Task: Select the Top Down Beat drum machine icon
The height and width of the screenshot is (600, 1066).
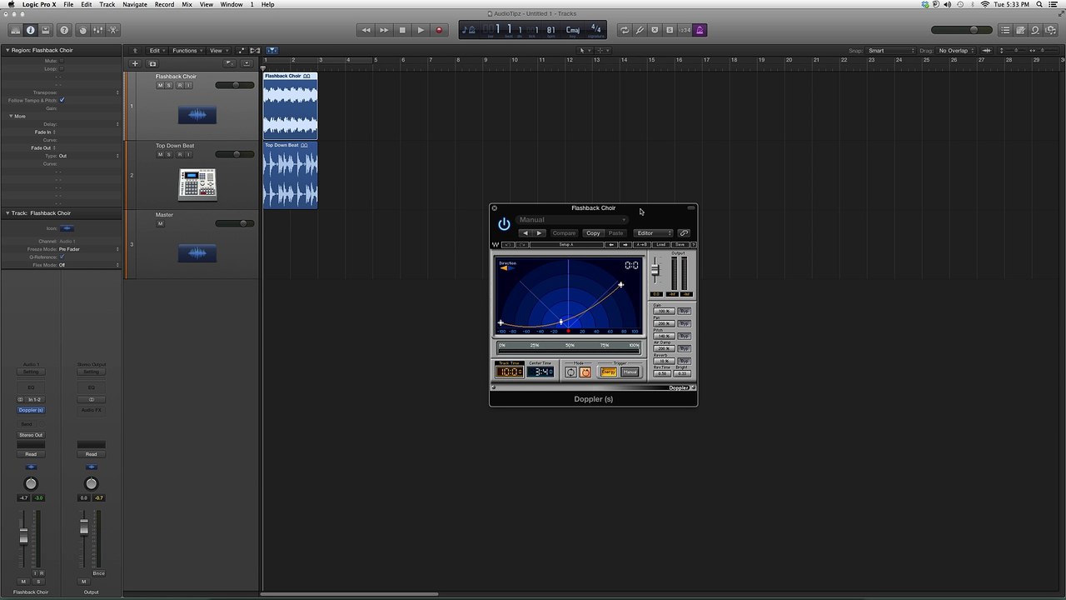Action: 197,184
